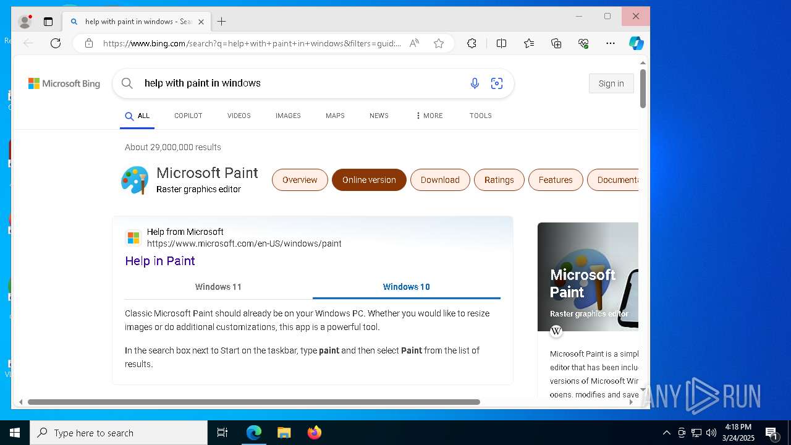The height and width of the screenshot is (445, 791).
Task: Expand the MORE search categories menu
Action: [429, 116]
